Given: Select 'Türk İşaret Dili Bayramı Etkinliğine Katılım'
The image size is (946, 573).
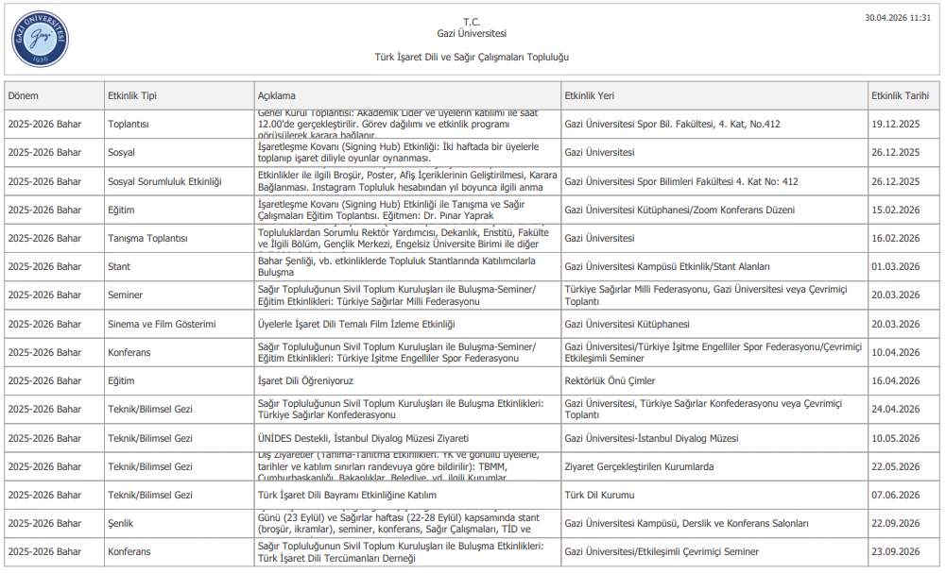Looking at the screenshot, I should (347, 496).
